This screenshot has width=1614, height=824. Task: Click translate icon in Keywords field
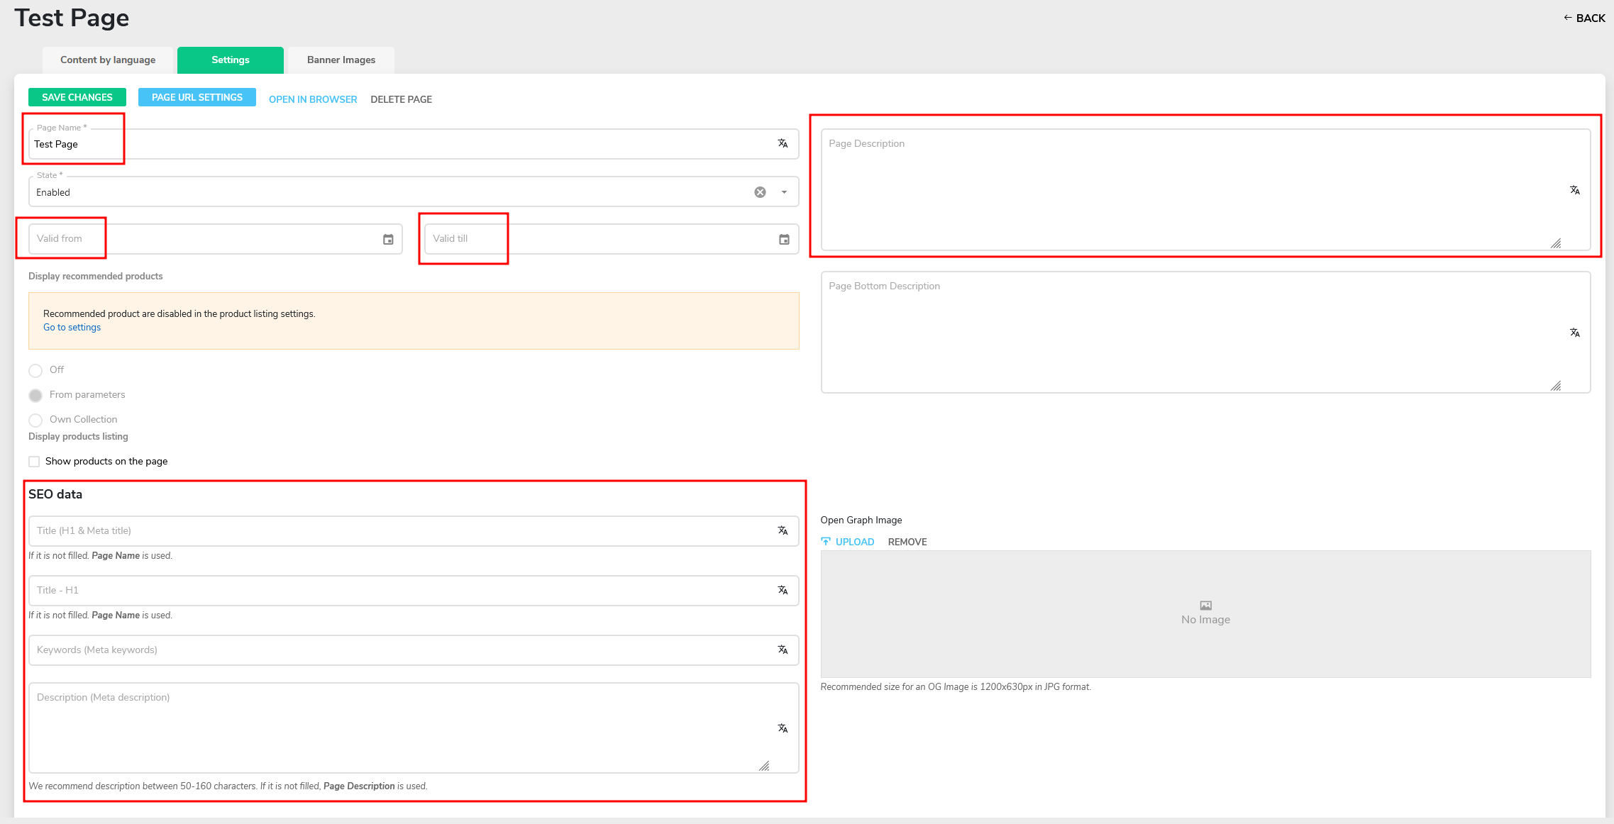[783, 650]
